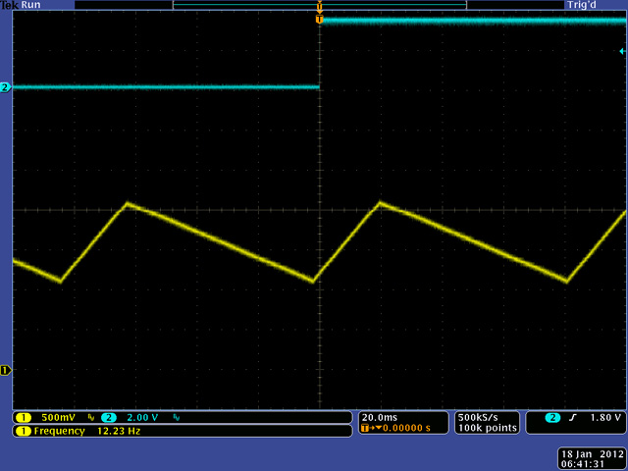Select the orange trigger position marker
The height and width of the screenshot is (471, 628).
click(319, 19)
